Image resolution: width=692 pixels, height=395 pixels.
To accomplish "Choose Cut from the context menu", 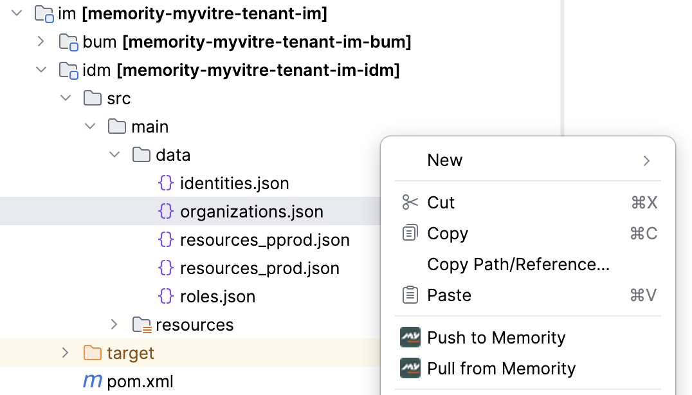I will (x=528, y=202).
